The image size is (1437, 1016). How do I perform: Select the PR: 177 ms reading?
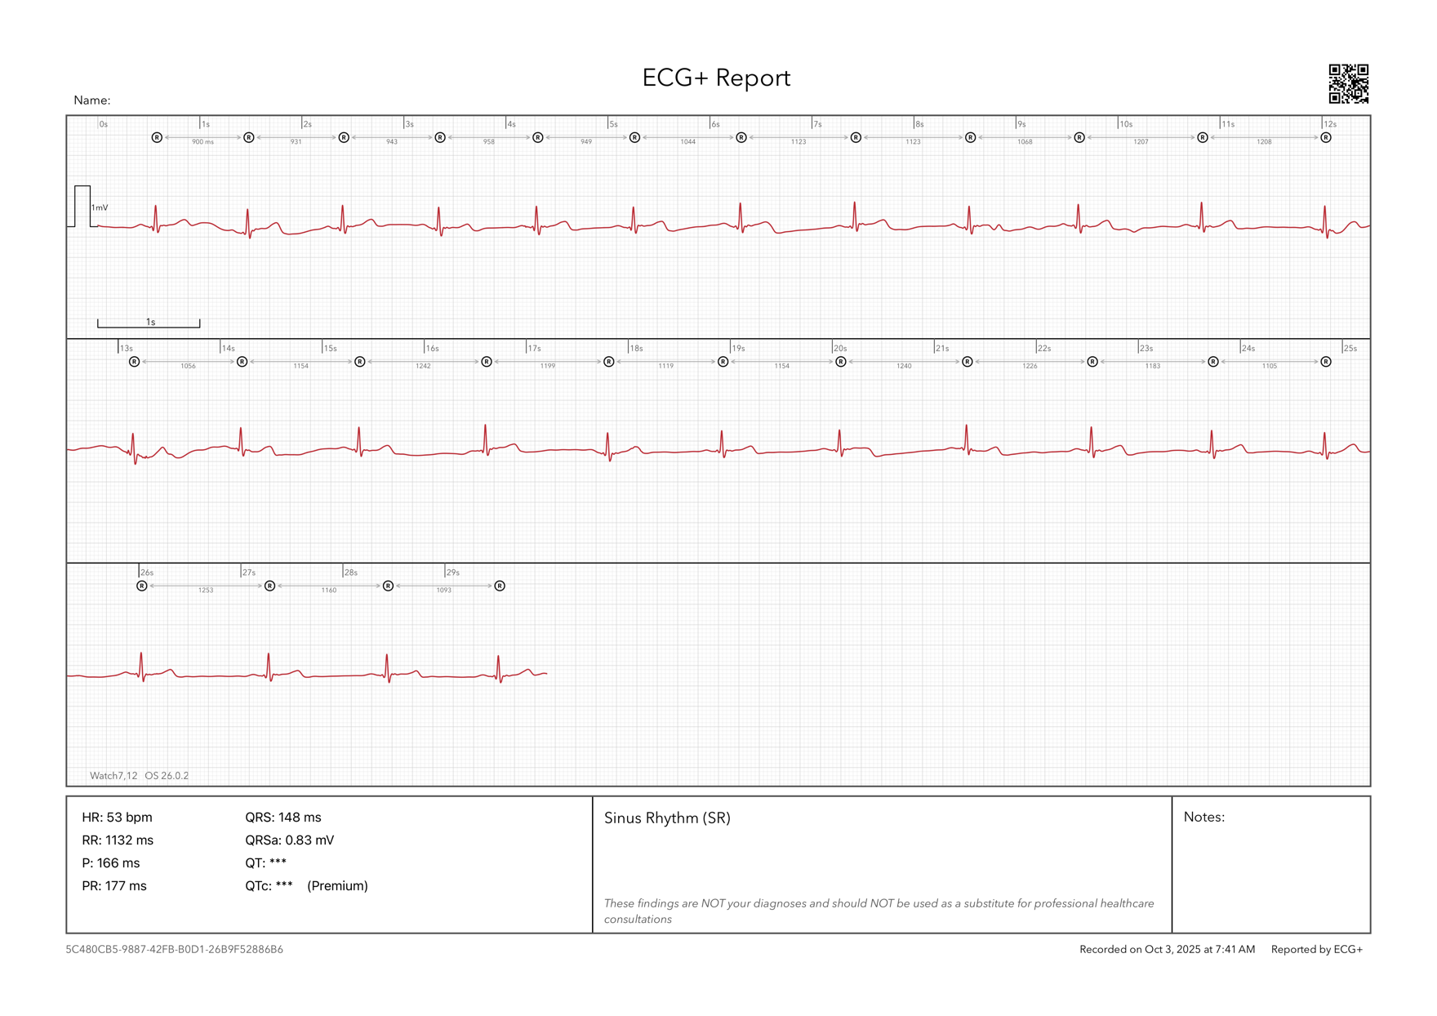click(x=114, y=886)
